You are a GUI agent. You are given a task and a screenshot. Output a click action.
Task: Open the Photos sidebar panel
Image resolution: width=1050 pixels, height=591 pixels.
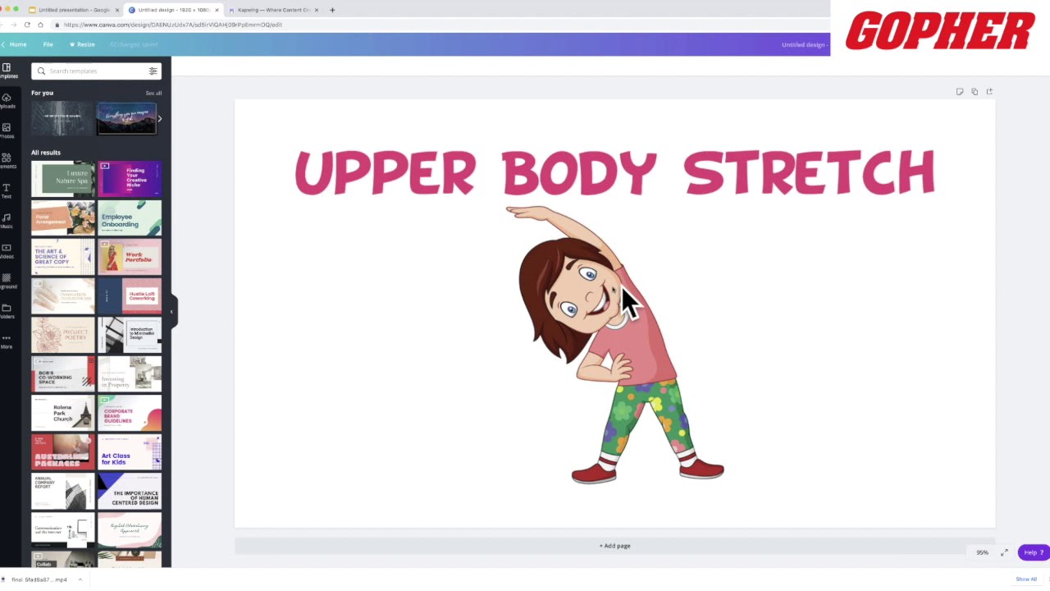point(7,131)
